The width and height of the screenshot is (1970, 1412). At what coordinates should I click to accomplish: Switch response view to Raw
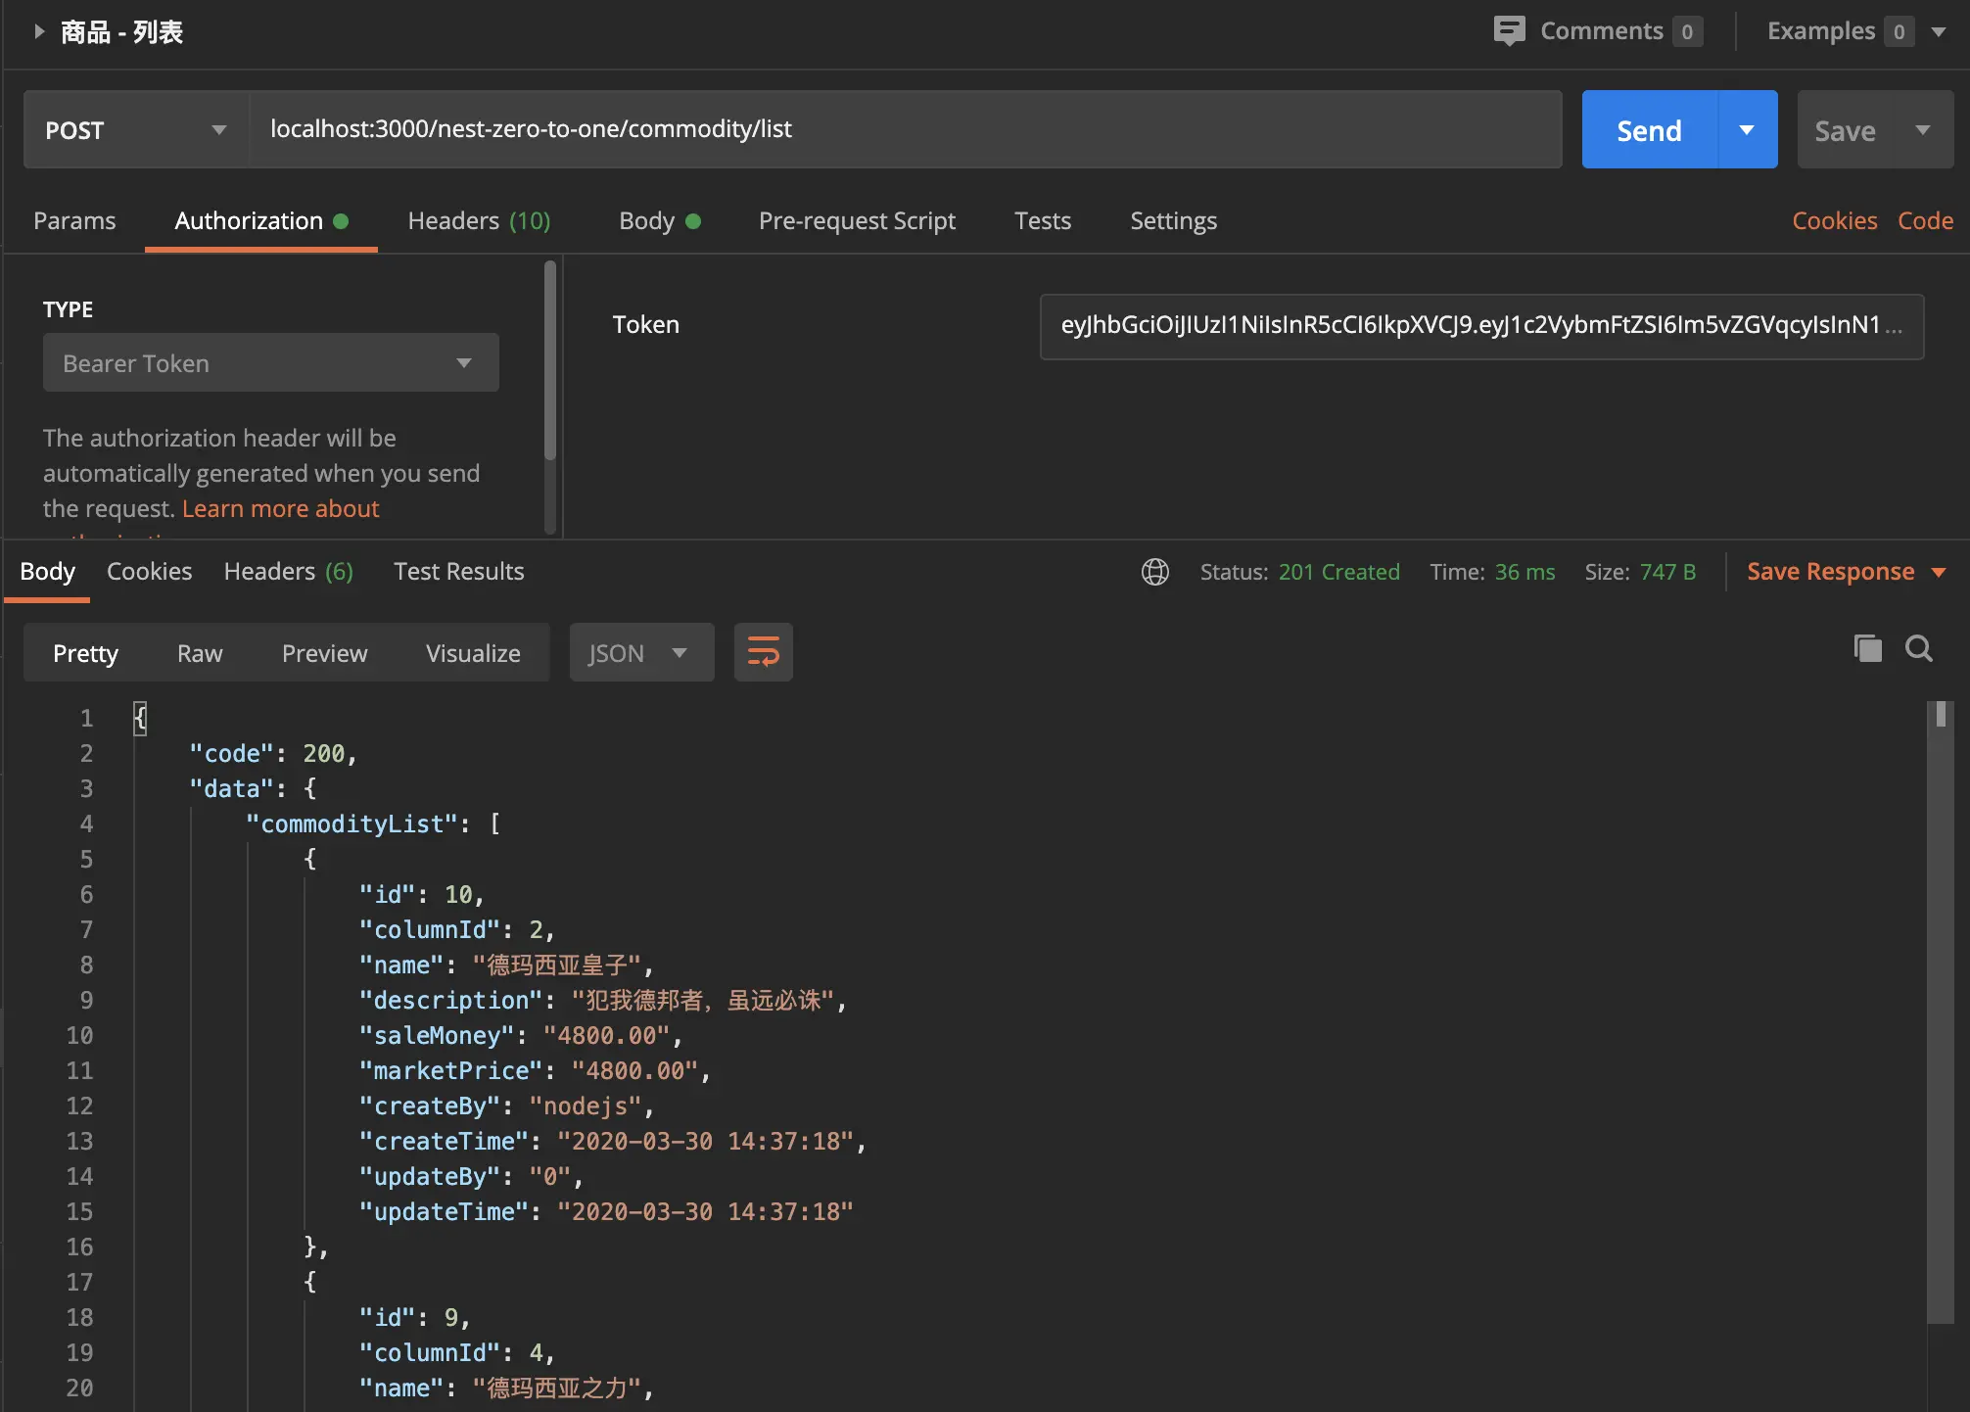(x=200, y=653)
